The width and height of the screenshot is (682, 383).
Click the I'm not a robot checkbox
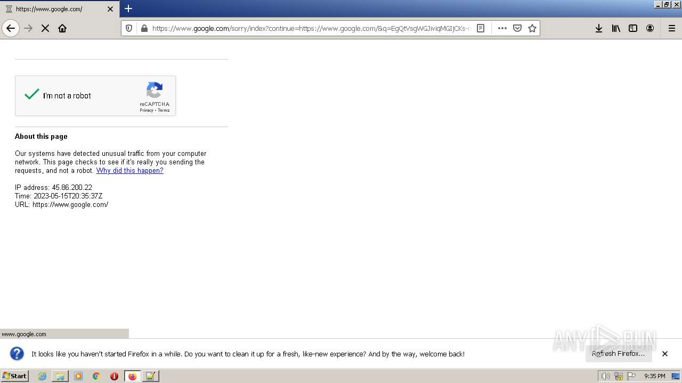[32, 95]
